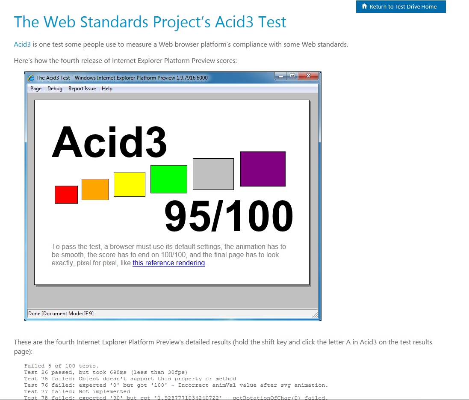Click the 'Test 26 passed' result line
Image resolution: width=469 pixels, height=400 pixels.
106,373
